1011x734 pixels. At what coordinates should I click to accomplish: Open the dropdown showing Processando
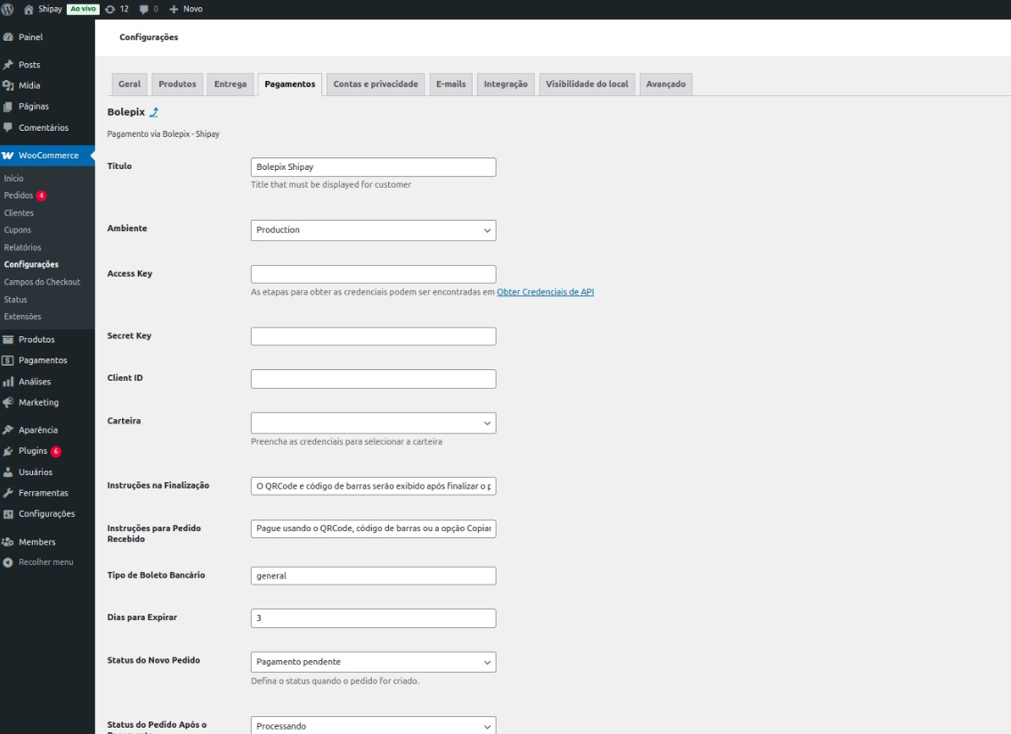(373, 726)
